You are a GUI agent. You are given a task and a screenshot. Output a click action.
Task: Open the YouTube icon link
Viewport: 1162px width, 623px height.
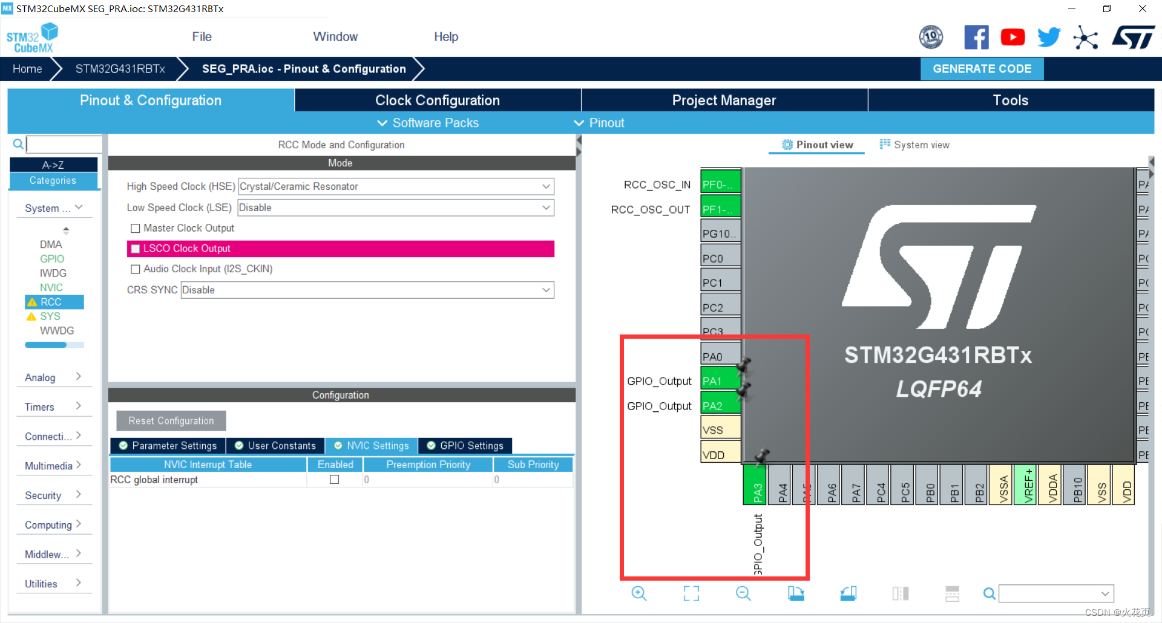click(x=1013, y=38)
